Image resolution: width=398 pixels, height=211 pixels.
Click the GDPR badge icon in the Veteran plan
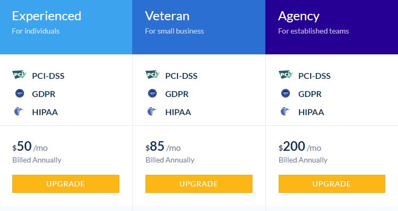click(152, 93)
